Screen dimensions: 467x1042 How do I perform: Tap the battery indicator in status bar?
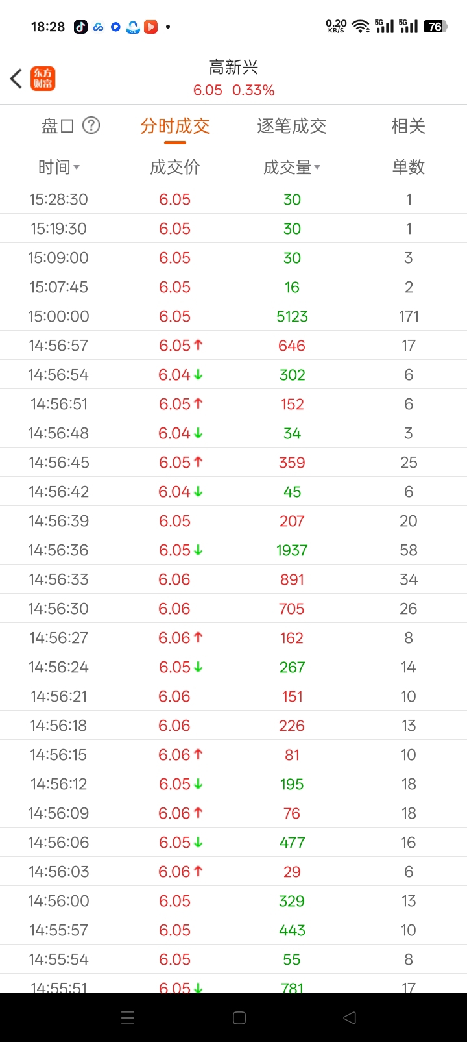click(x=435, y=27)
